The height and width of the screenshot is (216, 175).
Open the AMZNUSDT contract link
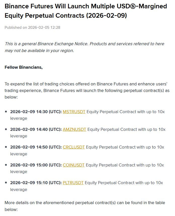coord(75,129)
